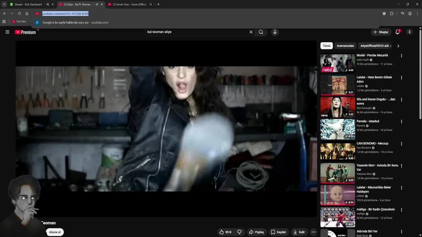Clear the YouTube search box text
This screenshot has height=237, width=422.
[x=251, y=32]
